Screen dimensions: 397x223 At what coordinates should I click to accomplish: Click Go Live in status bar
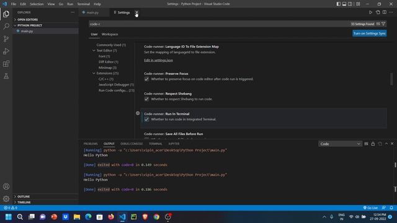point(370,208)
